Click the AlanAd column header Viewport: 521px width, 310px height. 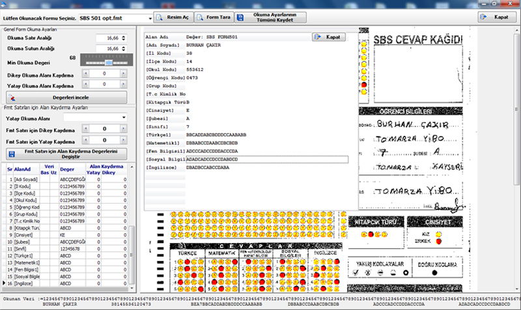(x=22, y=169)
